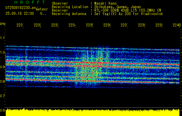
Task: Click the 1.0 frequency axis label
Action: tap(2, 52)
